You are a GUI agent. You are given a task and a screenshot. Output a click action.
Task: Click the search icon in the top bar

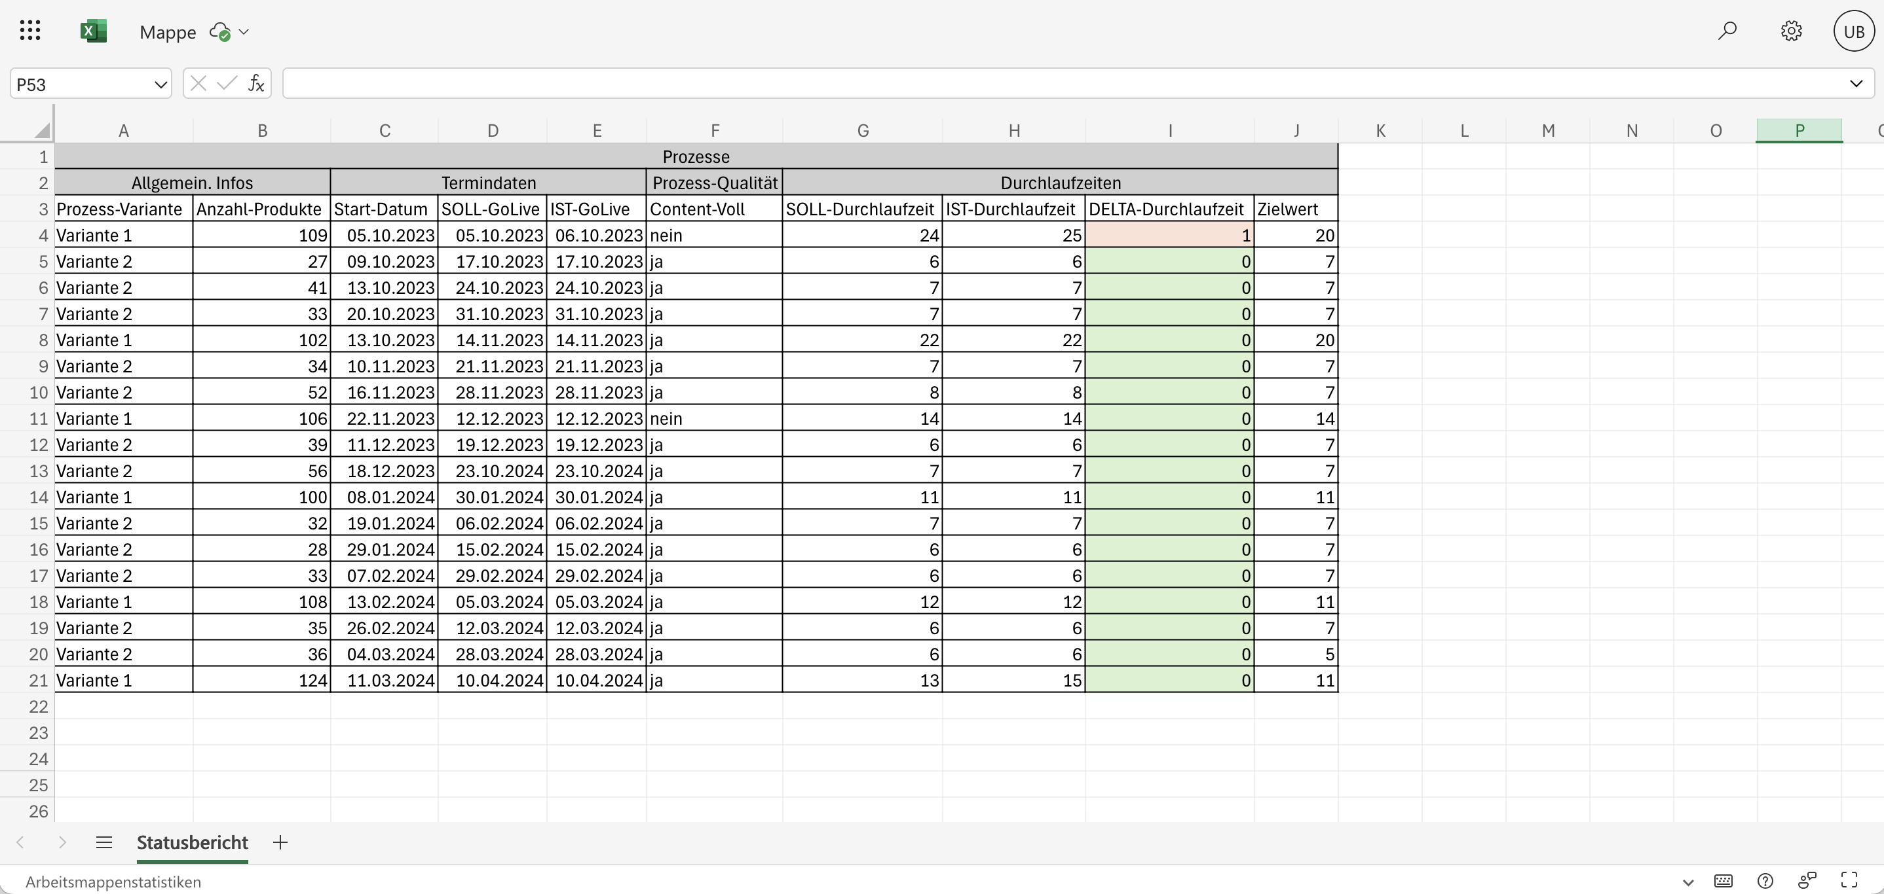point(1727,31)
